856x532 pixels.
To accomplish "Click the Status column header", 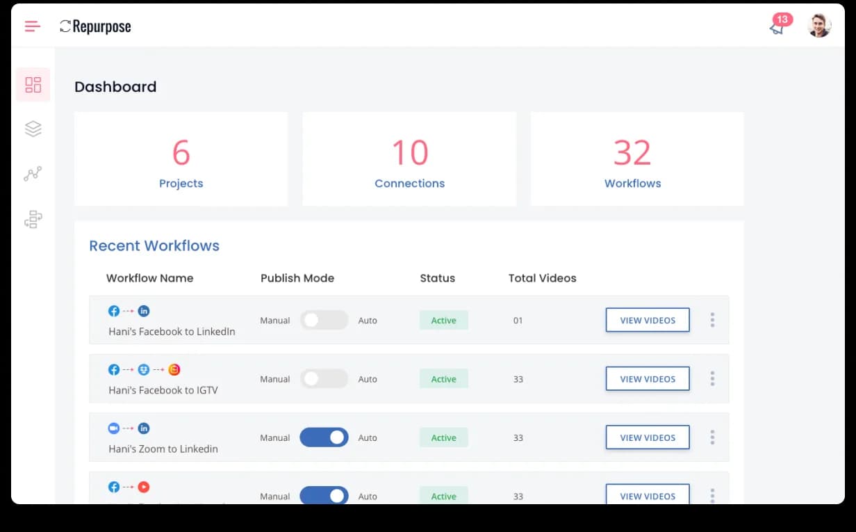I will click(438, 278).
